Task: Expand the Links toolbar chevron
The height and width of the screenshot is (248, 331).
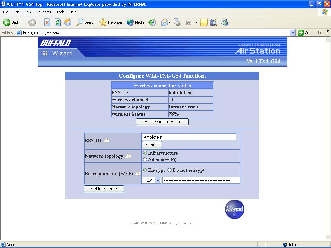Action: 328,31
